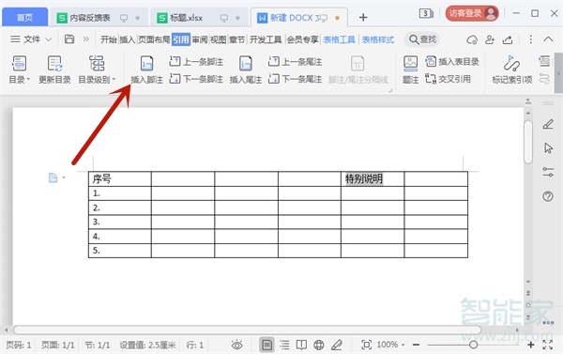Go to 下一条脚注 next footnote
Screen dimensions: 563x354
[196, 79]
